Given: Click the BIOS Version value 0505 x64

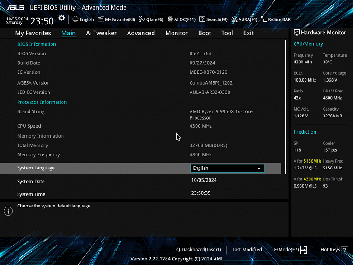Looking at the screenshot, I should pyautogui.click(x=200, y=53).
